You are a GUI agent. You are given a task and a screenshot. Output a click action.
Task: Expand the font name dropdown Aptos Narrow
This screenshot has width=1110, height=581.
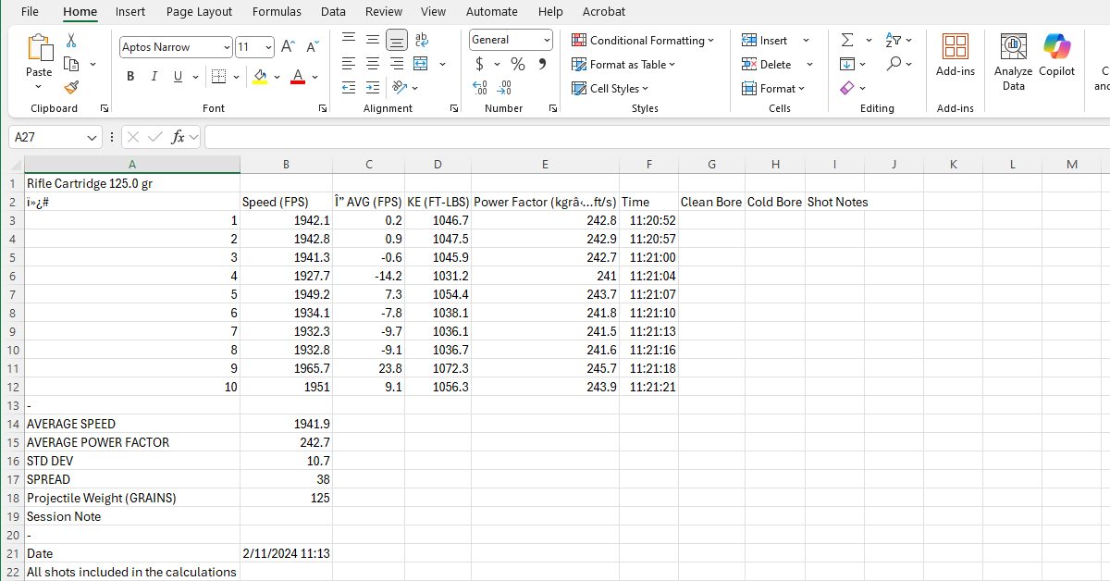(227, 47)
